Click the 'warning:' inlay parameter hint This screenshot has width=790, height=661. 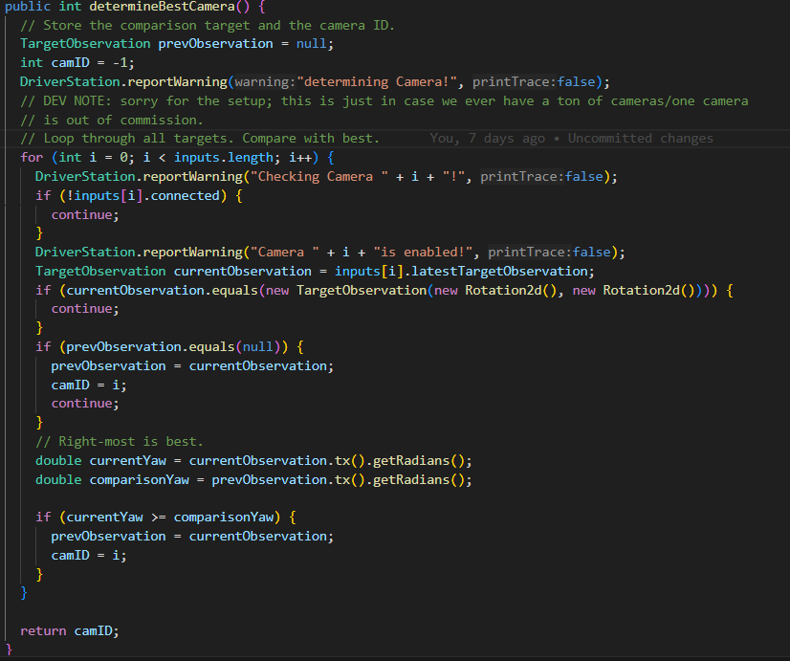265,81
